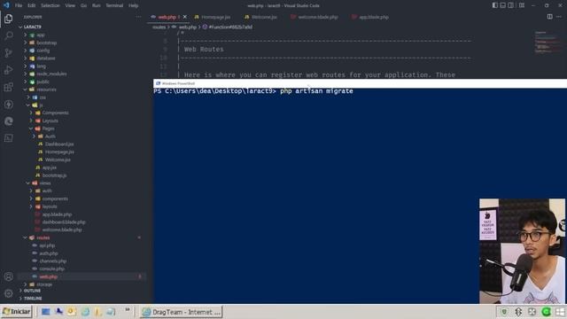Open editor more actions ellipsis

click(559, 17)
